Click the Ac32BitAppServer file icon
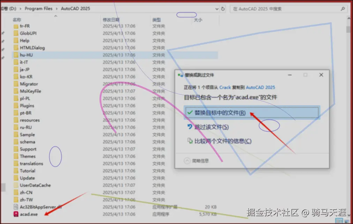This screenshot has height=224, width=353. tap(16, 207)
